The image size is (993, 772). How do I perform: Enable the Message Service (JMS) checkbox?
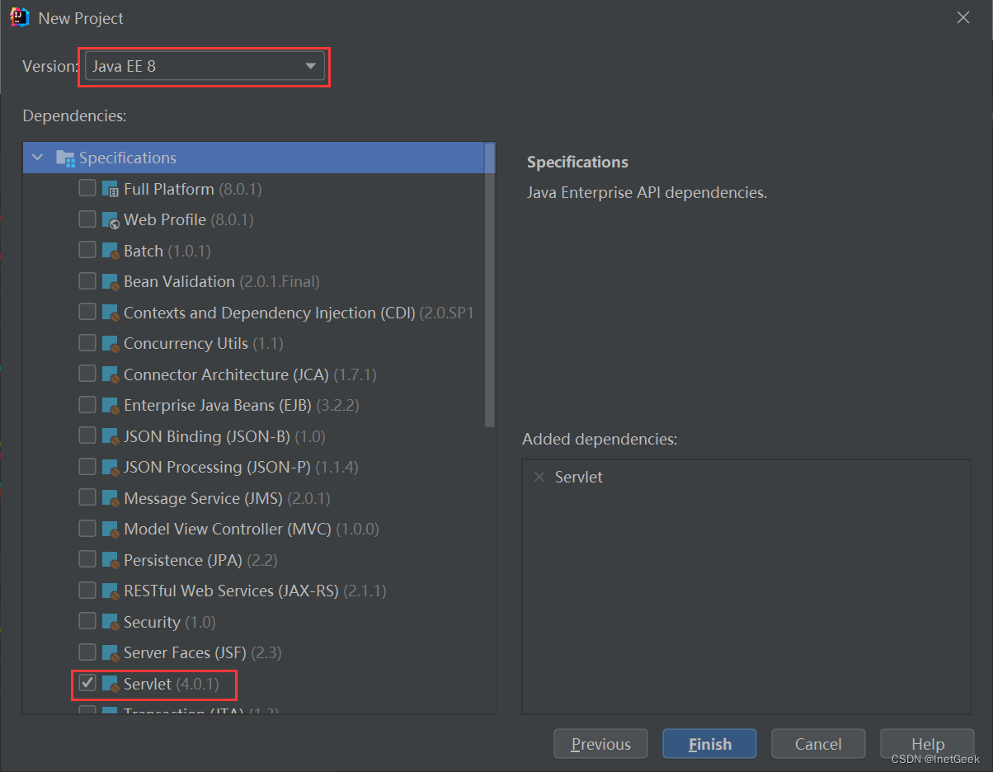87,497
